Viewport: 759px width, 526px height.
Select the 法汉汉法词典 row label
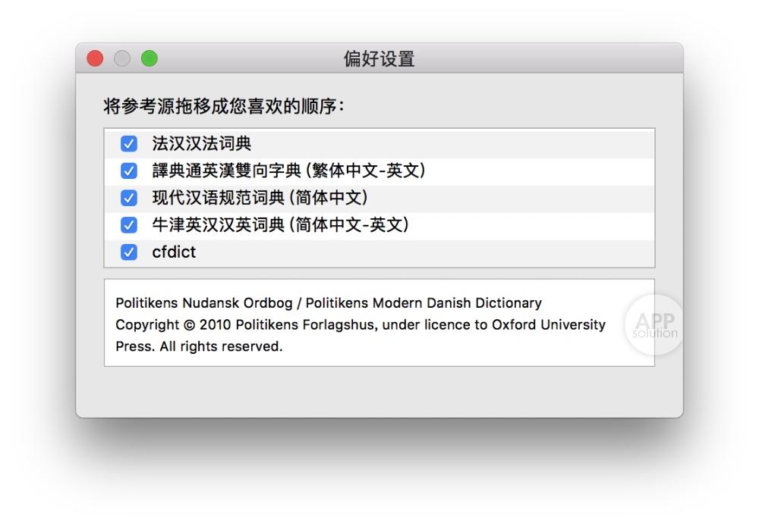(201, 143)
